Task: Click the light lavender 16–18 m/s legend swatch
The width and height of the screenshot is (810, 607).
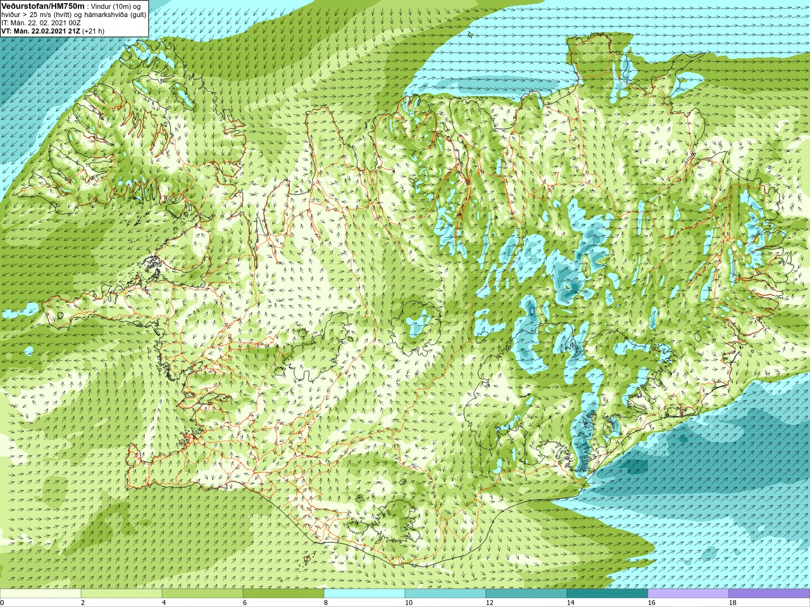Action: pyautogui.click(x=688, y=594)
